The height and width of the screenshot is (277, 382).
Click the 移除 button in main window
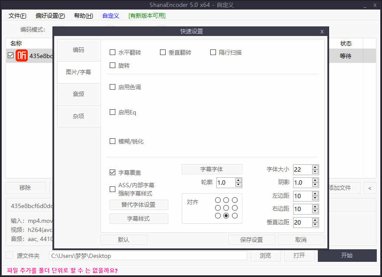click(26, 188)
